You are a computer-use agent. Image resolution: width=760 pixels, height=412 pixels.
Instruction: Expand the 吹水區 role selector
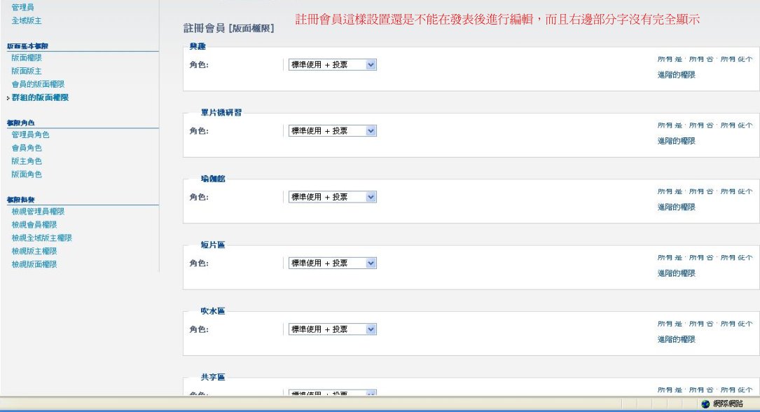tap(371, 329)
